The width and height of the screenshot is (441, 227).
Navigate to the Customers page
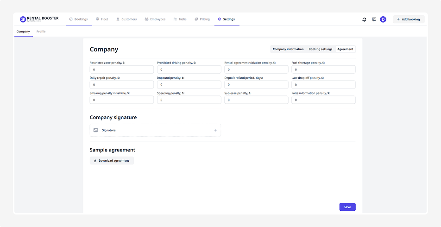tap(126, 19)
